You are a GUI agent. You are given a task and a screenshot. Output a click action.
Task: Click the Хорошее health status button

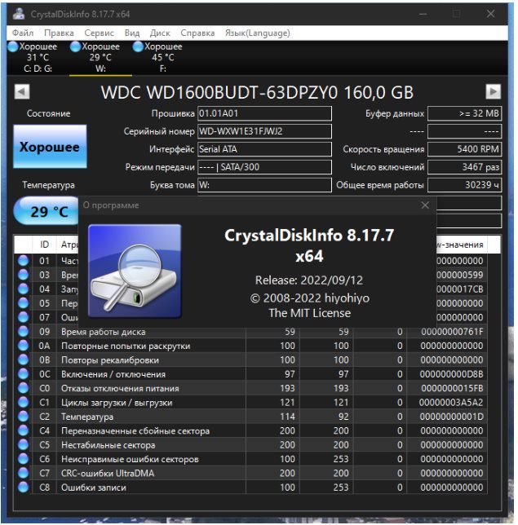tap(50, 147)
